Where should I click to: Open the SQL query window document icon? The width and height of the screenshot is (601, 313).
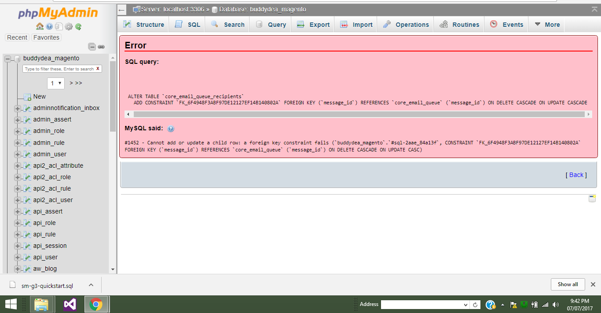pyautogui.click(x=59, y=26)
